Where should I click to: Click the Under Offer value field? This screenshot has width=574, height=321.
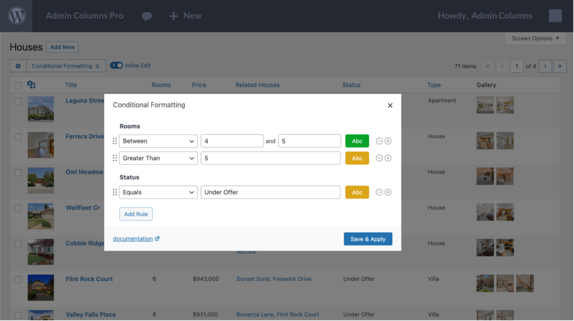[270, 192]
